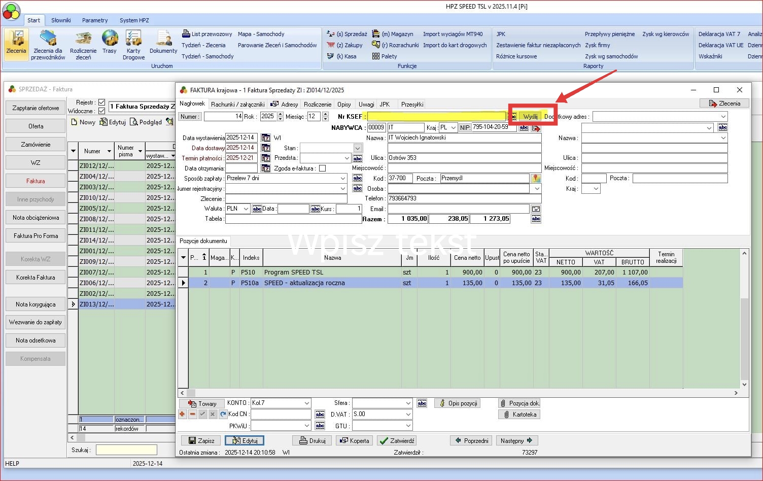Image resolution: width=763 pixels, height=481 pixels.
Task: Toggle the Zgoda e-faktura checkbox
Action: [322, 168]
